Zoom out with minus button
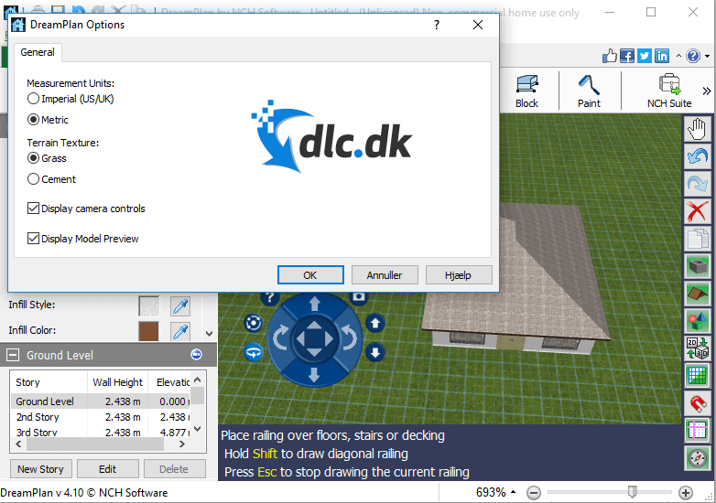This screenshot has height=503, width=716. (534, 493)
